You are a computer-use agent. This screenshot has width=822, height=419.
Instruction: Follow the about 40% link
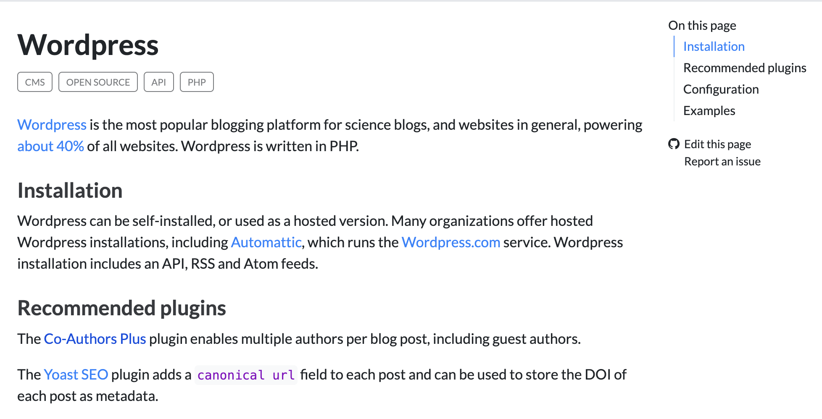click(x=50, y=147)
